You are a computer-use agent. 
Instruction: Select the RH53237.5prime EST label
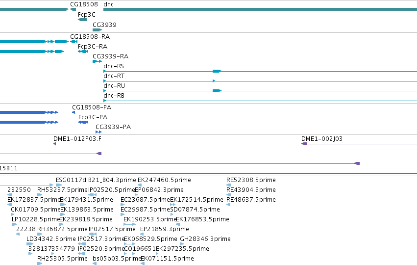[x=62, y=190]
